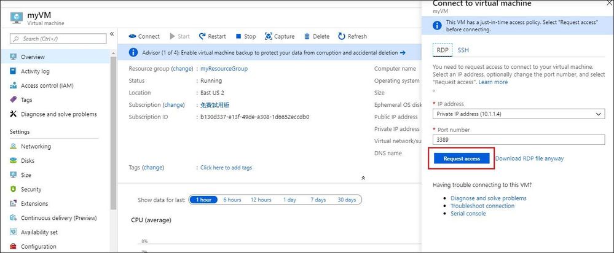Click Download RDP file anyway link

(529, 158)
